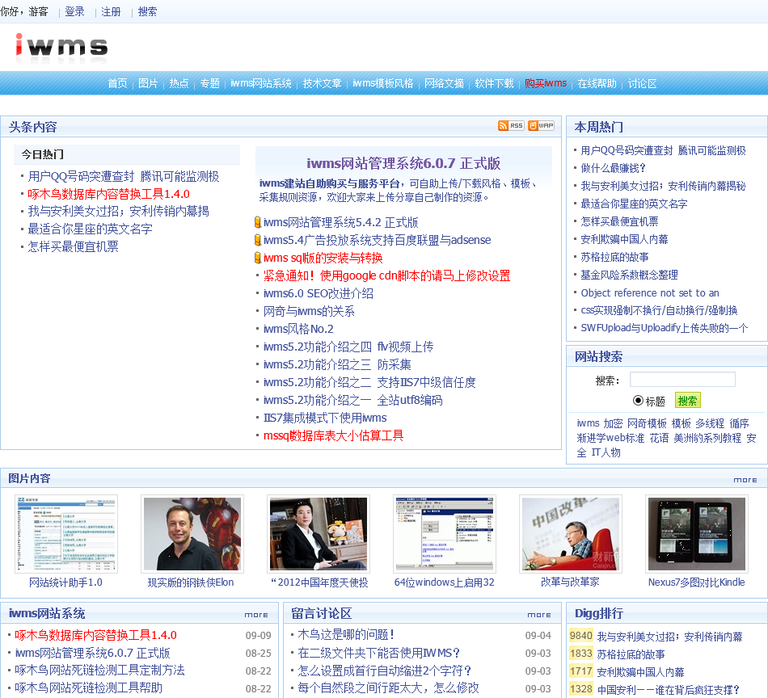Viewport: 768px width, 698px height.
Task: Click the IT人物 search tag
Action: click(x=606, y=452)
